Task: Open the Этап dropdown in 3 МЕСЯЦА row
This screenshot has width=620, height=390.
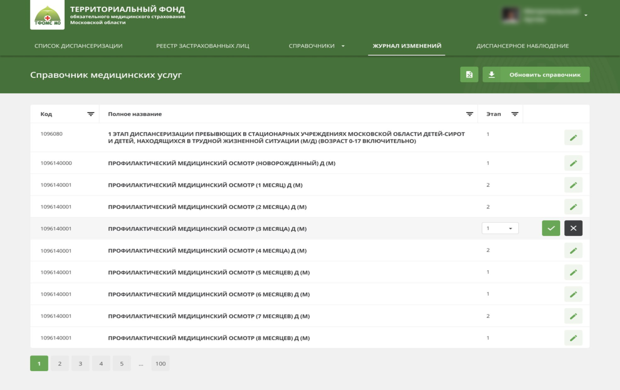Action: click(x=500, y=228)
